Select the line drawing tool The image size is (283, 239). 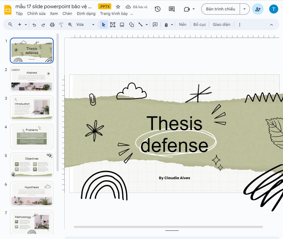[x=140, y=24]
